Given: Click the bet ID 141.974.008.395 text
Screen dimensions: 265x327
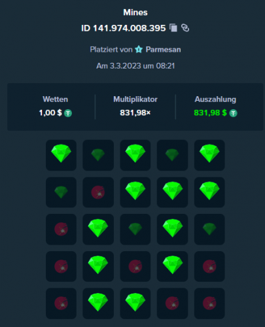Looking at the screenshot, I should (x=124, y=28).
